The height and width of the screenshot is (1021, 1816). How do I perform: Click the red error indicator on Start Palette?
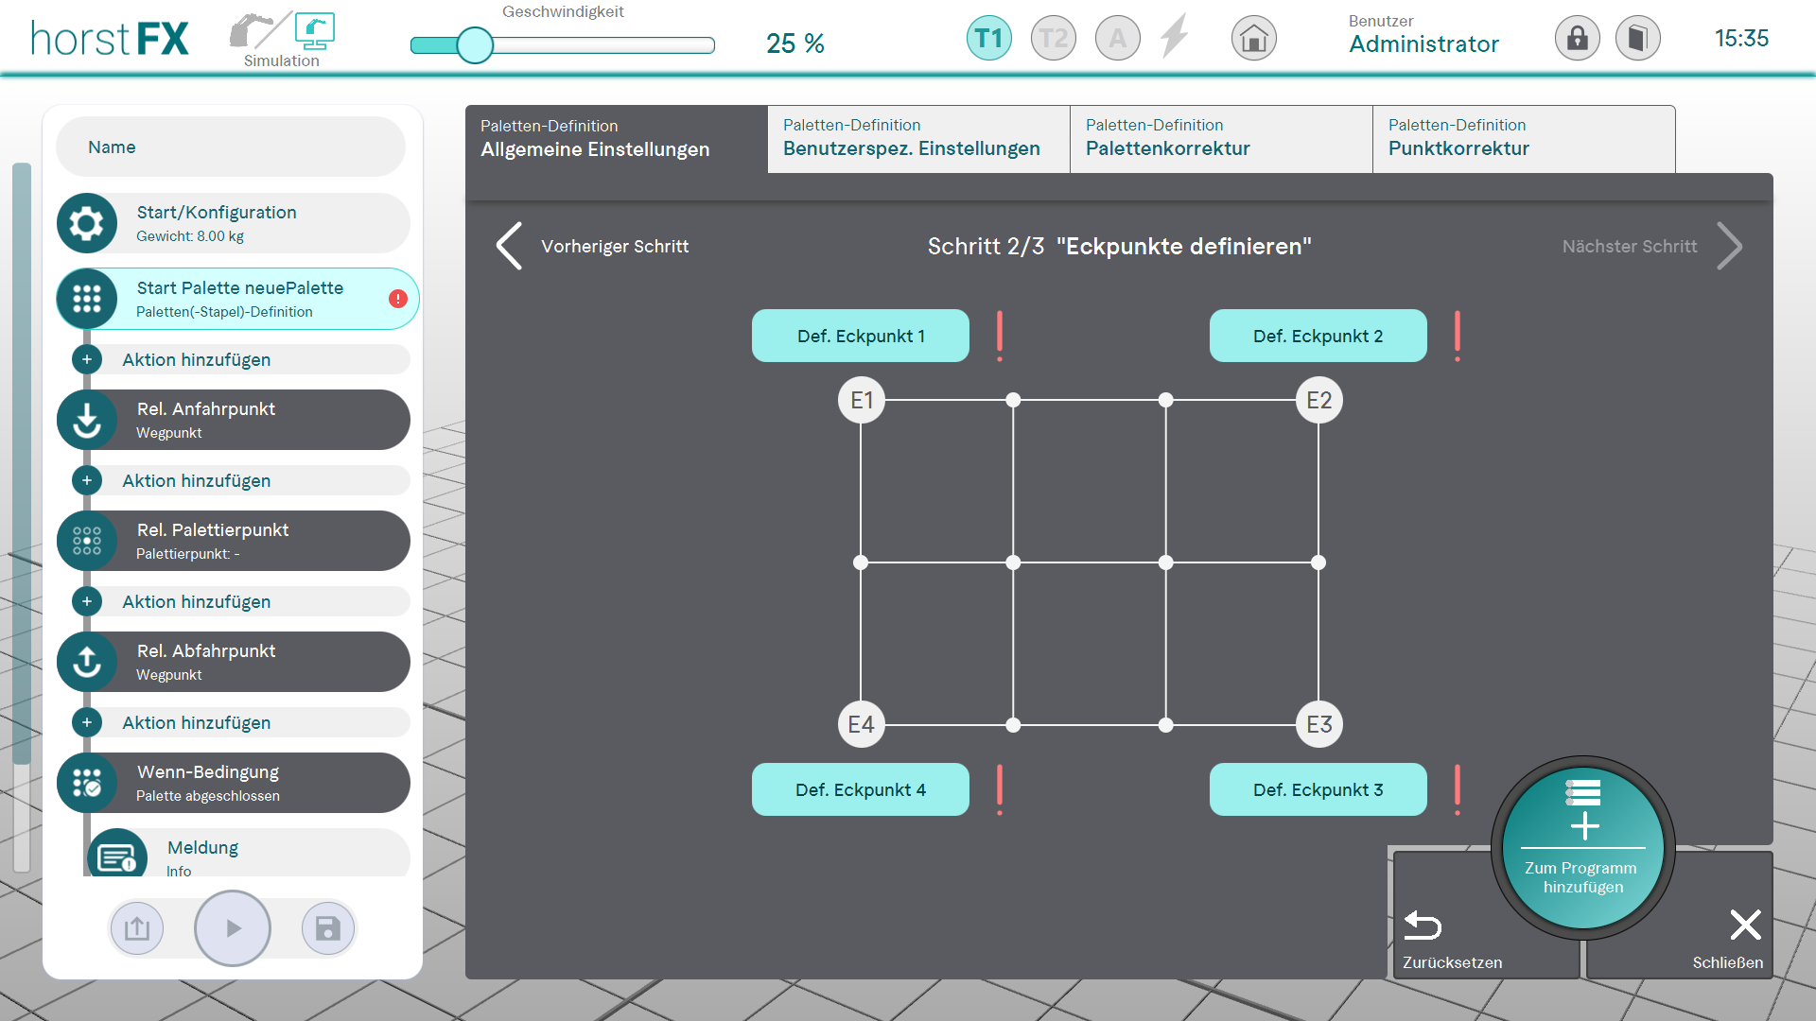[x=398, y=299]
